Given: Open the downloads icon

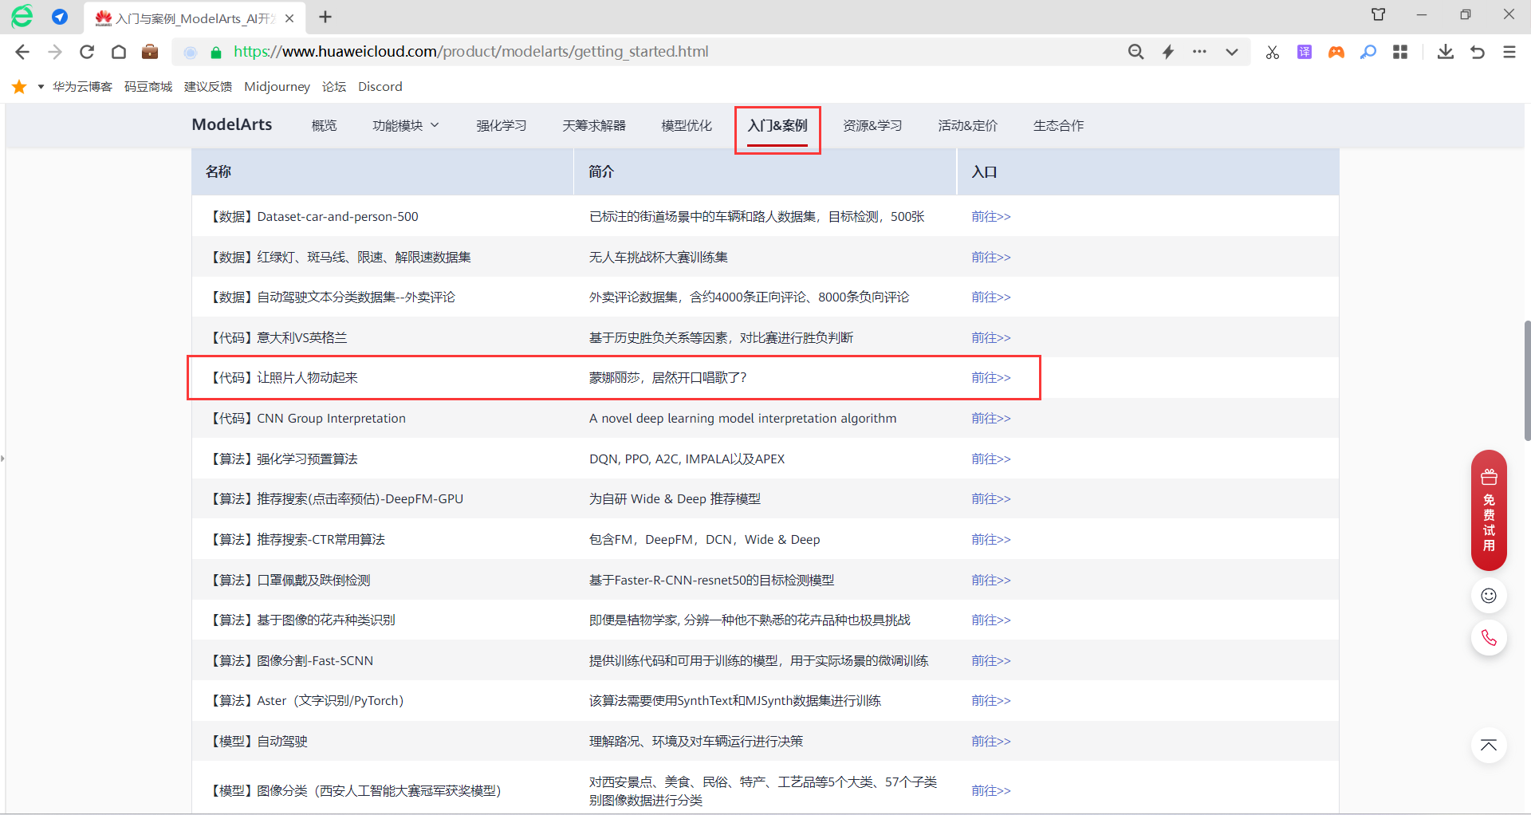Looking at the screenshot, I should pyautogui.click(x=1446, y=52).
